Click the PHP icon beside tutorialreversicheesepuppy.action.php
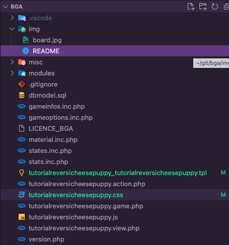The width and height of the screenshot is (229, 245). click(x=22, y=184)
